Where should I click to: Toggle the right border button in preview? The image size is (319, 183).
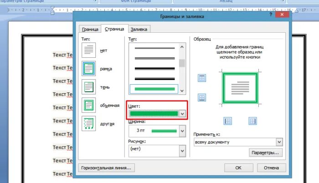point(252,121)
